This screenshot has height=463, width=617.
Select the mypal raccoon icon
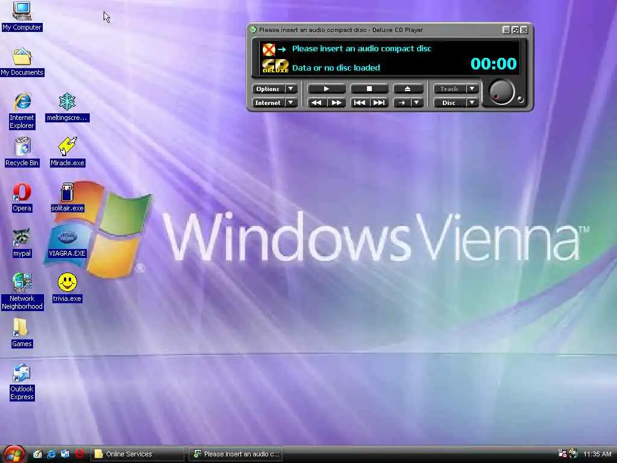click(22, 243)
